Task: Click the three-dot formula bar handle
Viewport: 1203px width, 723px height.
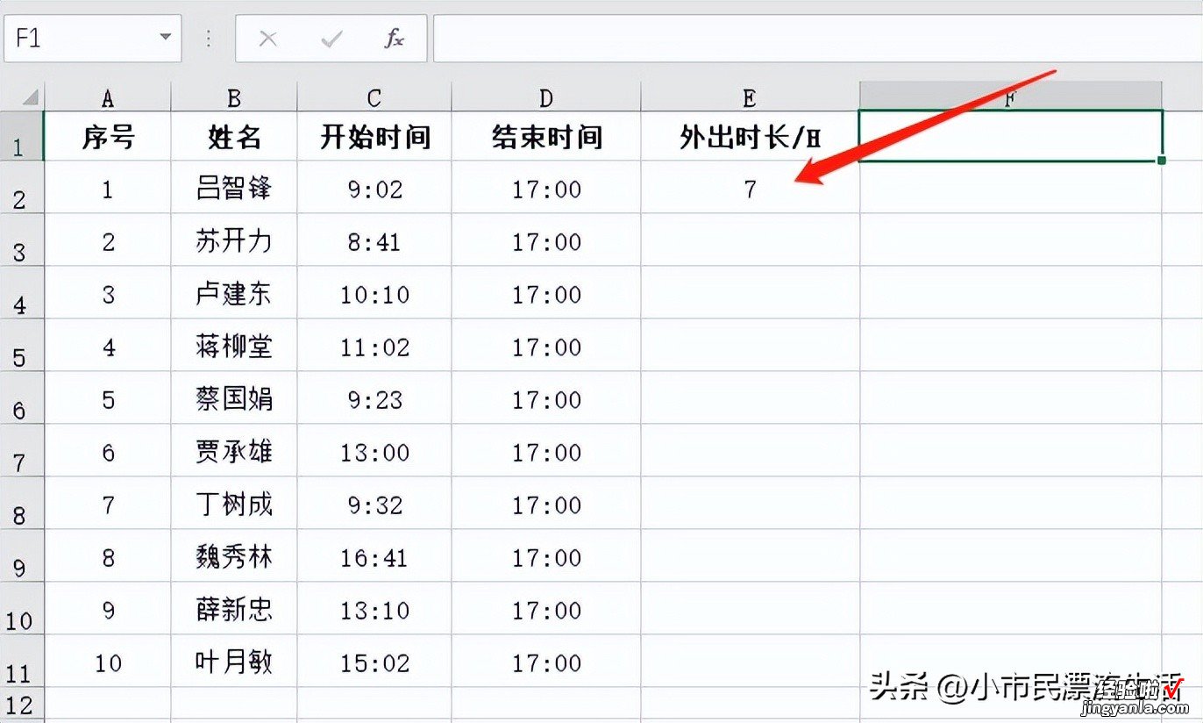Action: click(209, 39)
